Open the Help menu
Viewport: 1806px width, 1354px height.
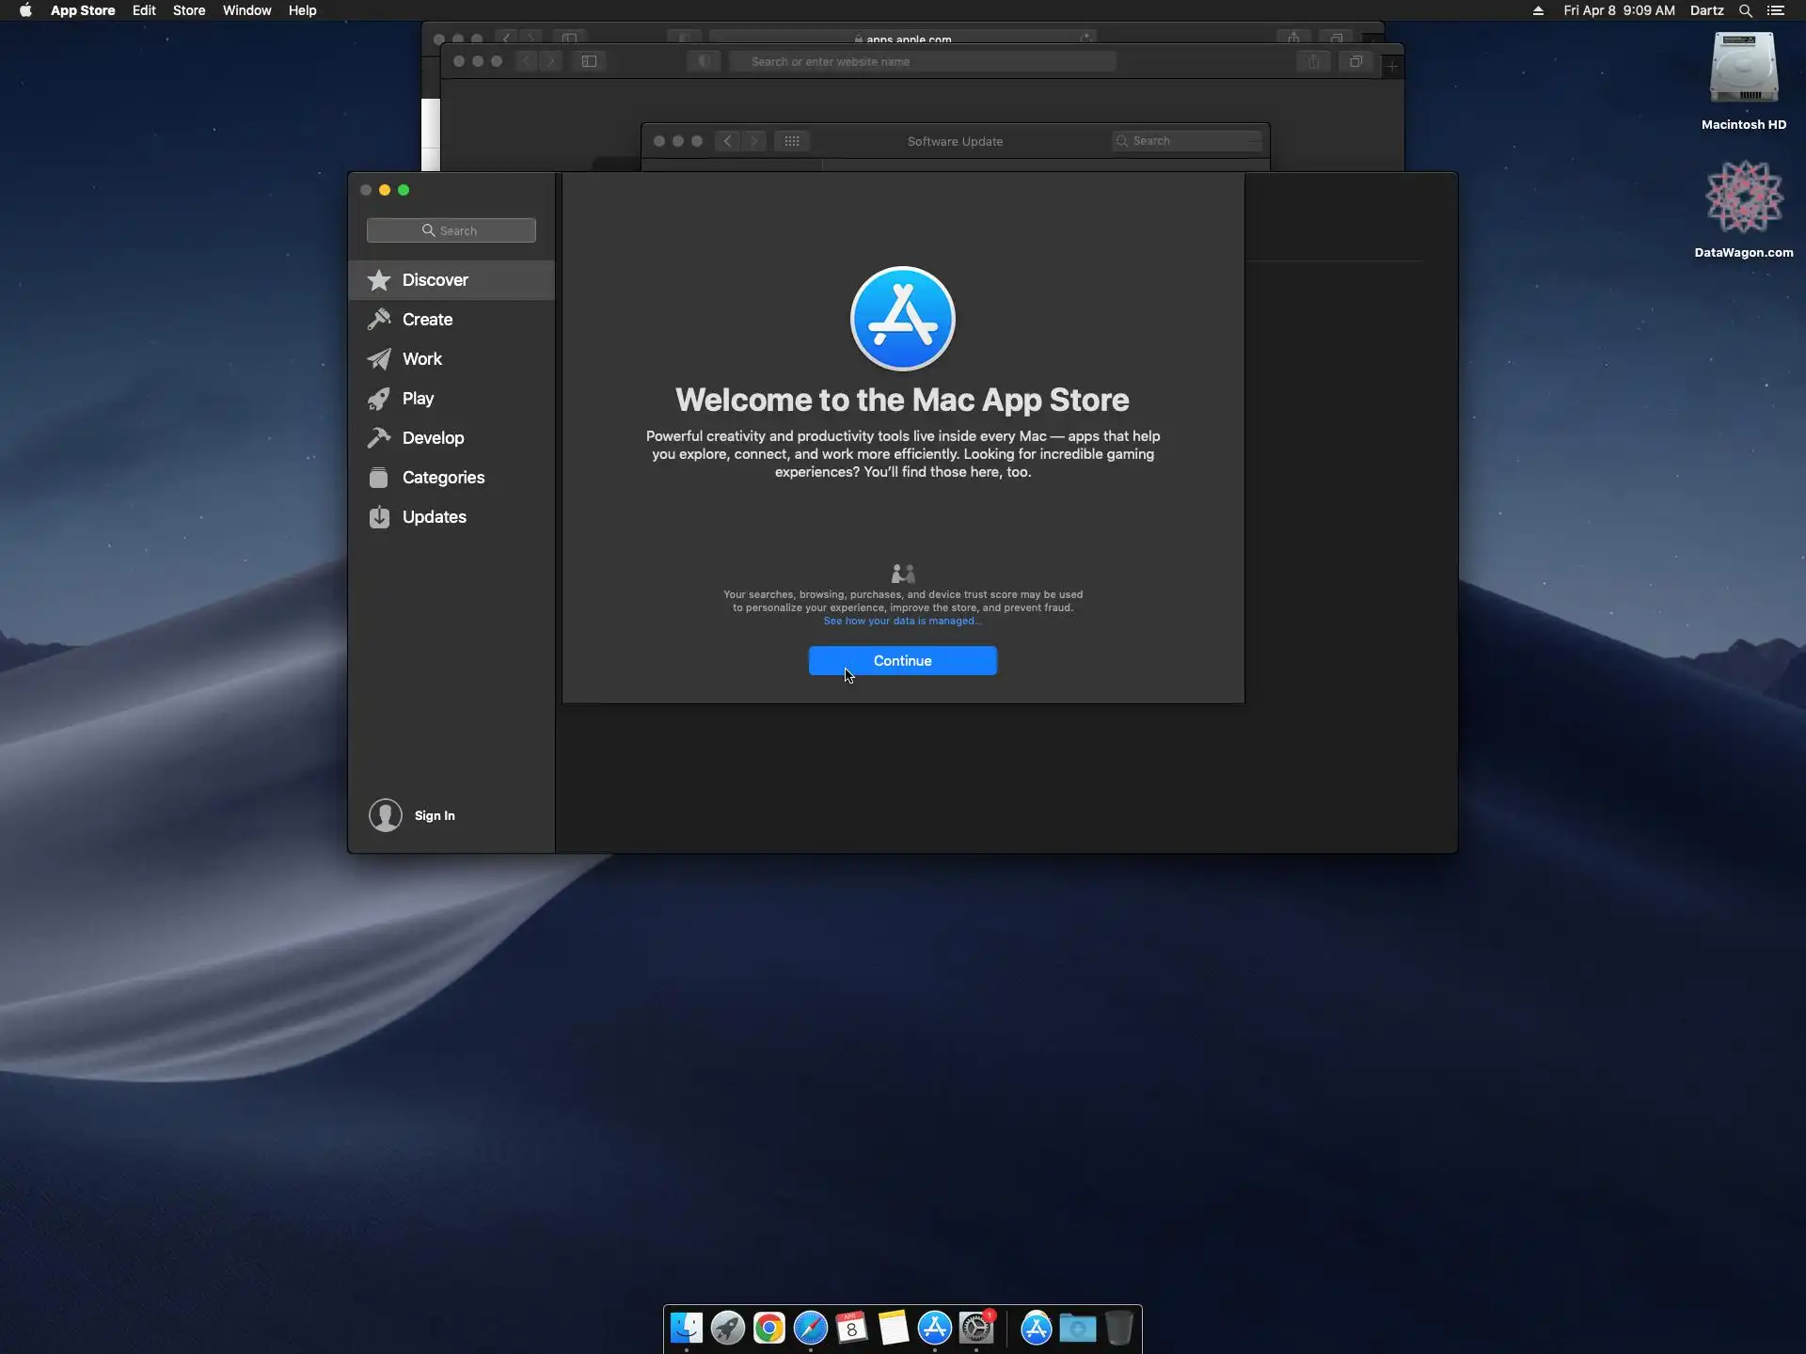(302, 10)
